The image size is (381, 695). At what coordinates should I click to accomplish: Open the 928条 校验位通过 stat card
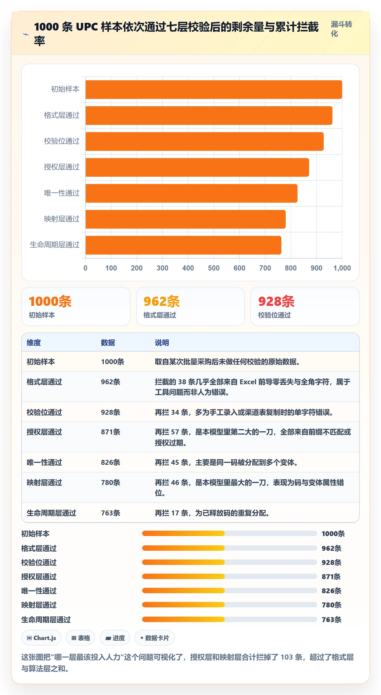point(305,306)
